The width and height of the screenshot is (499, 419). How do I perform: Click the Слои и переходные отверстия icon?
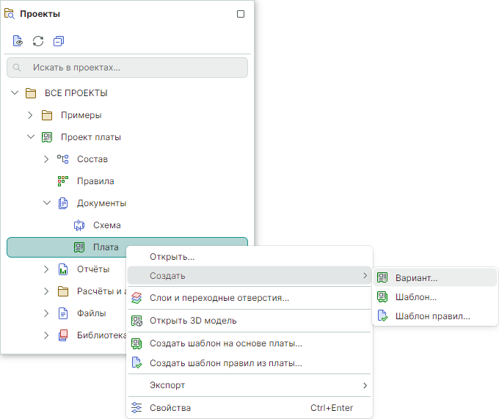click(x=136, y=298)
